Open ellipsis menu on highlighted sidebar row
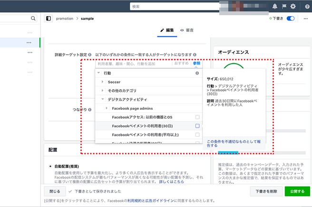 pos(29,43)
